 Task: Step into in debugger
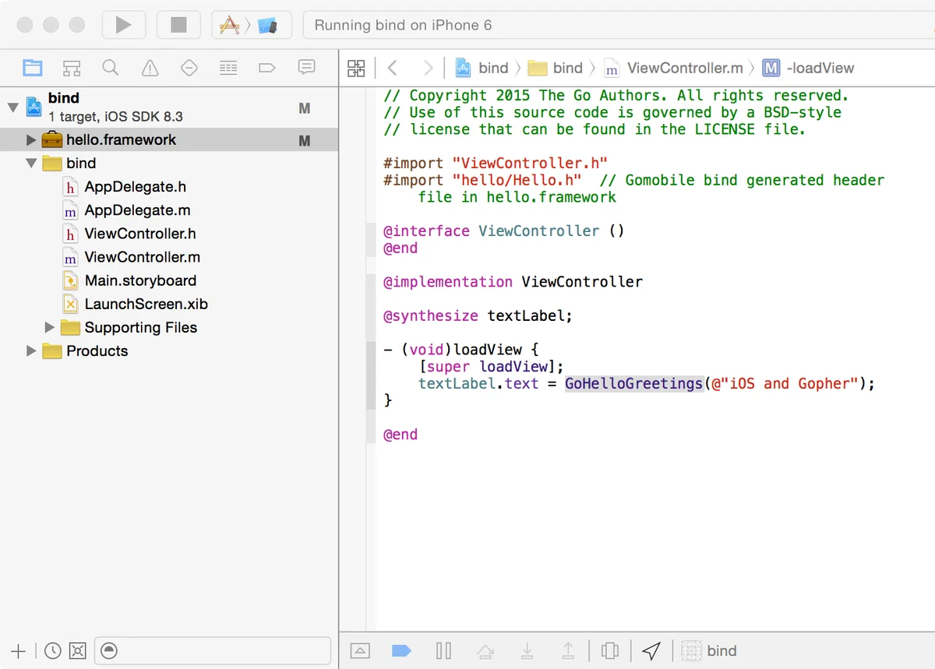[527, 651]
